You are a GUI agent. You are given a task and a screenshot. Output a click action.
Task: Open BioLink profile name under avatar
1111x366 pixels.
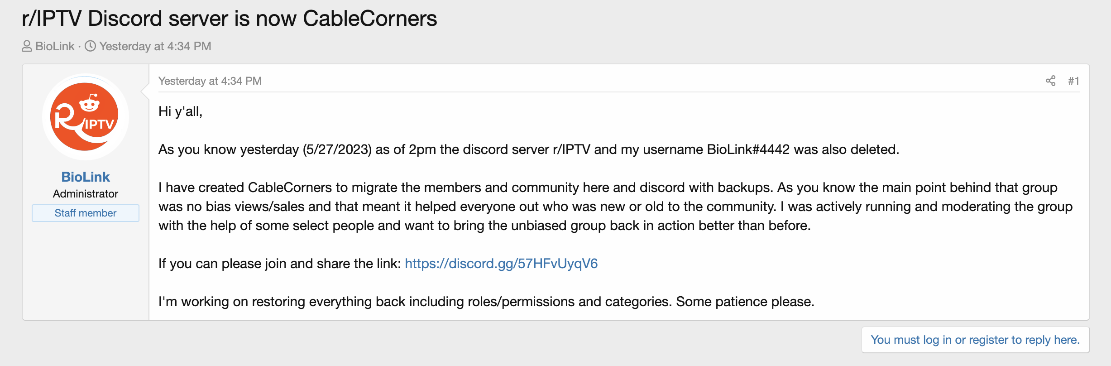tap(86, 177)
